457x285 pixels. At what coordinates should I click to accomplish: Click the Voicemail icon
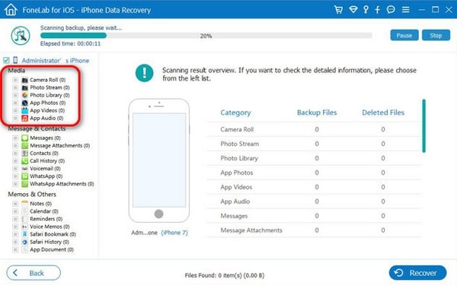tap(25, 169)
